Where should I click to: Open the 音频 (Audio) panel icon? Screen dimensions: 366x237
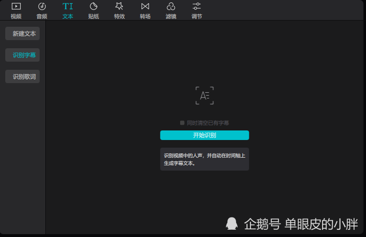pos(42,7)
